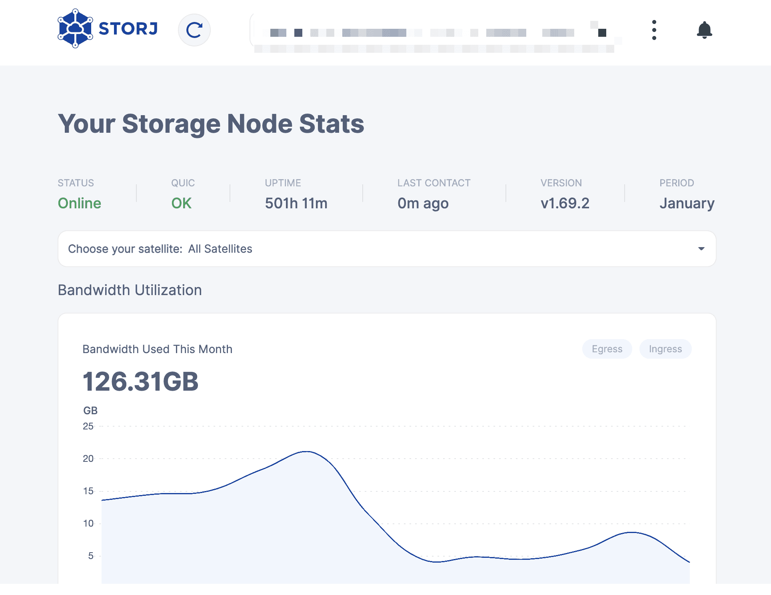This screenshot has height=595, width=771.
Task: Open the three-dot options menu
Action: (x=654, y=30)
